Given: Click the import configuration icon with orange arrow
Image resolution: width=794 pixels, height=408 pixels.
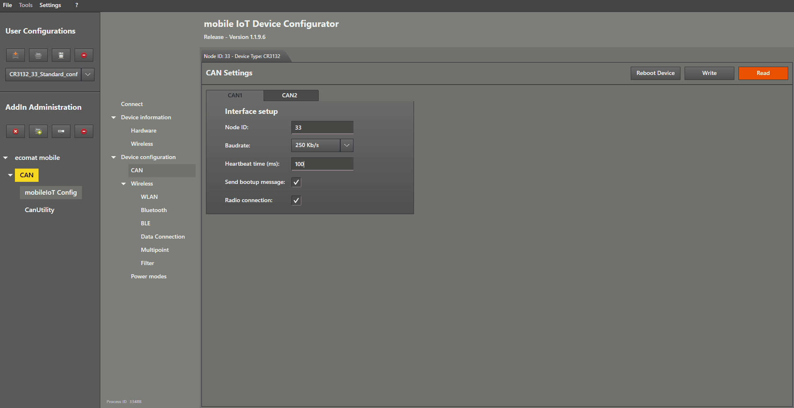Looking at the screenshot, I should point(15,55).
